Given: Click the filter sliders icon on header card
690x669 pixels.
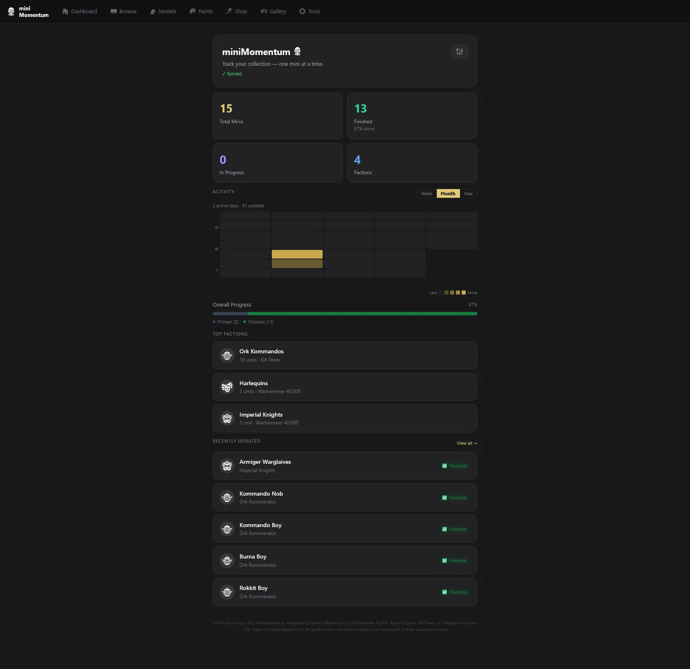Looking at the screenshot, I should coord(459,51).
